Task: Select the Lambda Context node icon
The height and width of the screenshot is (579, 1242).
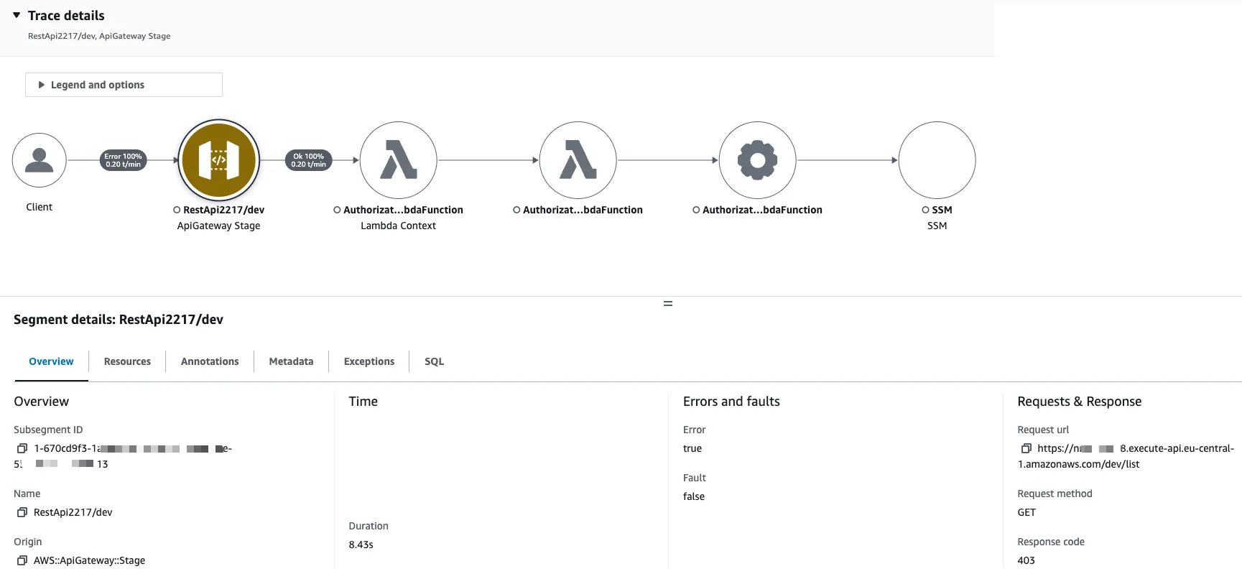Action: point(399,160)
